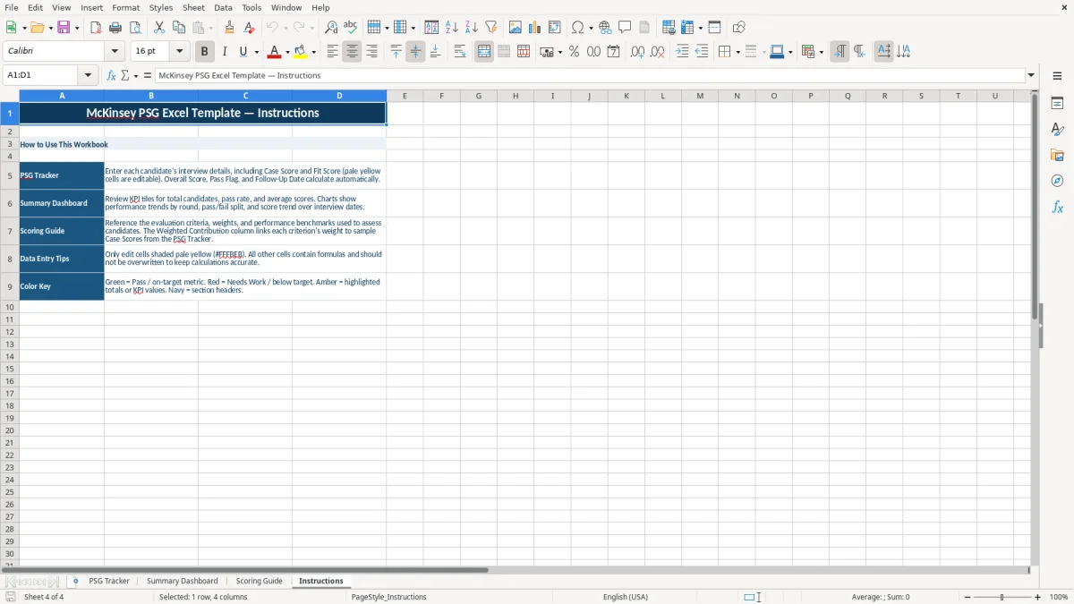Toggle Underline formatting

click(x=243, y=52)
